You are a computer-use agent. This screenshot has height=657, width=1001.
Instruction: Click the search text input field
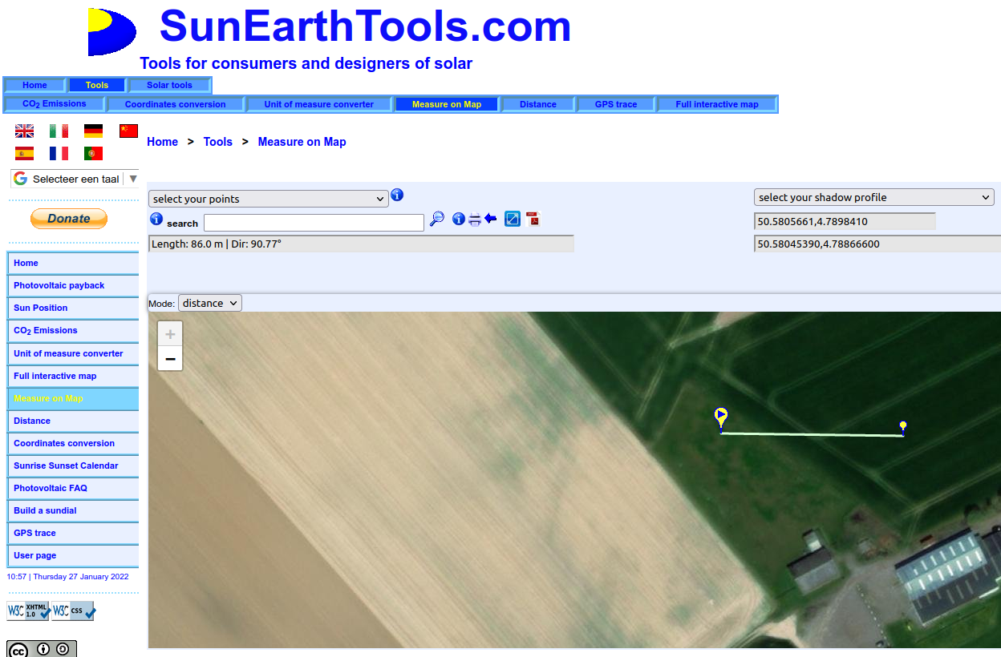pyautogui.click(x=314, y=223)
